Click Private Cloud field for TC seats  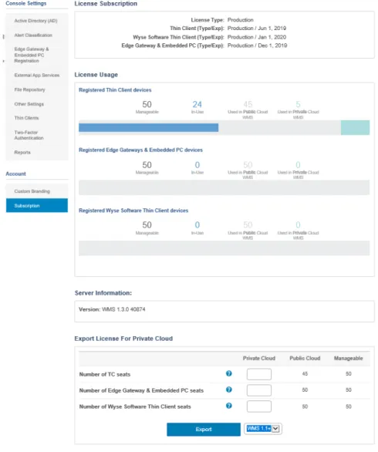tap(259, 374)
